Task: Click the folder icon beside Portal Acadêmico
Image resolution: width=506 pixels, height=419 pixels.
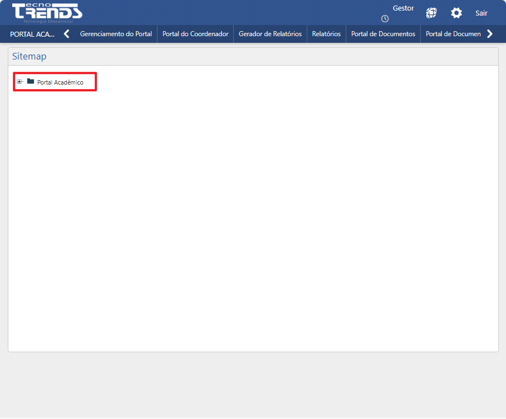Action: click(x=30, y=81)
